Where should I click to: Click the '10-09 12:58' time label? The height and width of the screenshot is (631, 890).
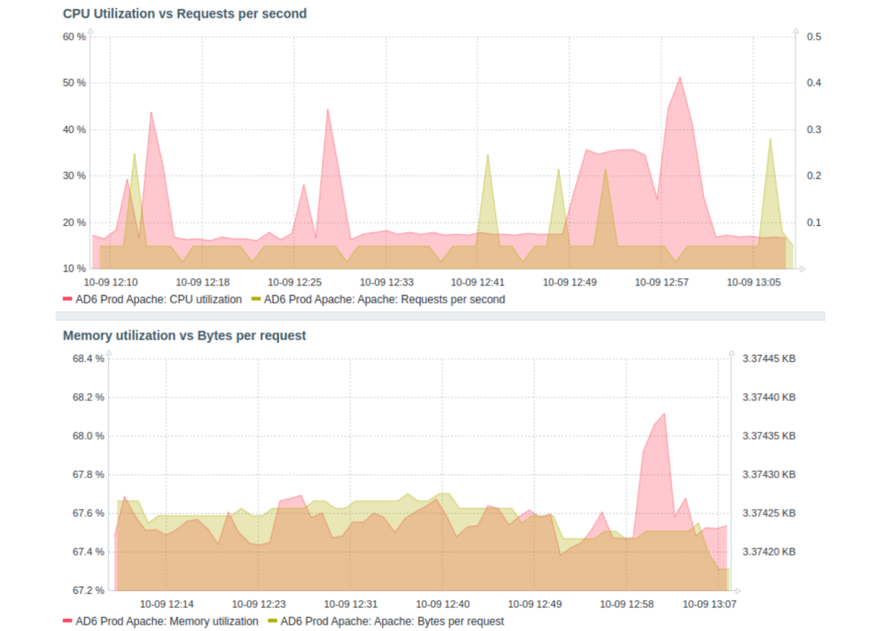[x=626, y=604]
